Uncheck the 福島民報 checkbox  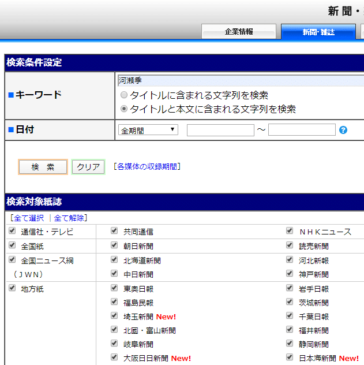(x=114, y=301)
